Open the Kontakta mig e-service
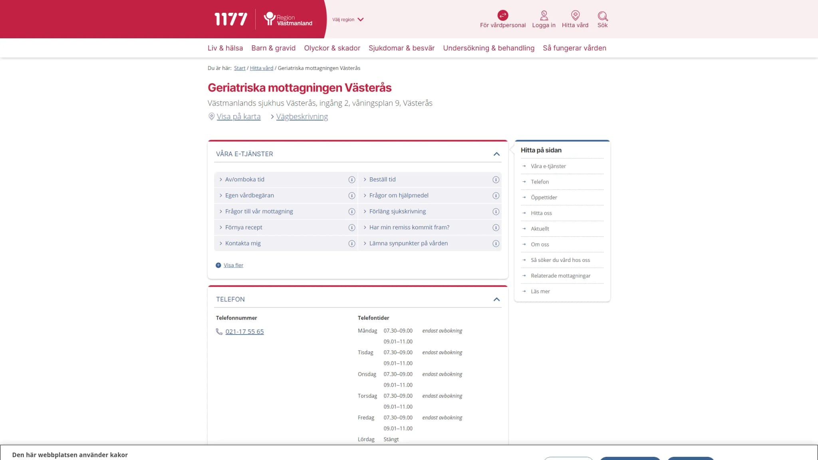 point(243,244)
